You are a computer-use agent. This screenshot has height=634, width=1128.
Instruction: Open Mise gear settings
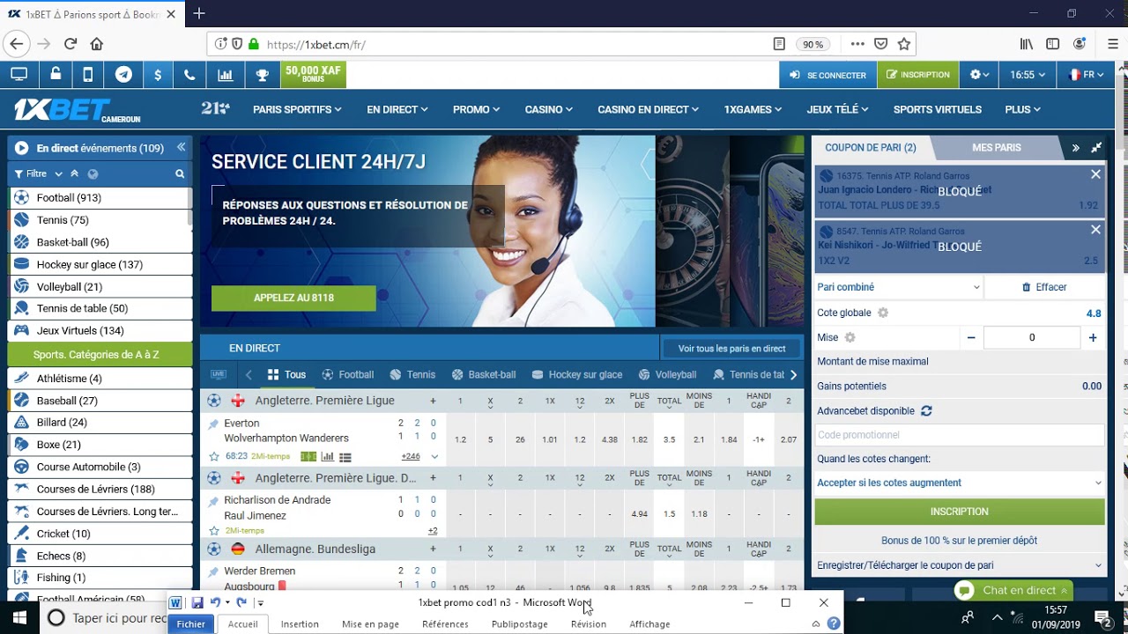point(850,337)
